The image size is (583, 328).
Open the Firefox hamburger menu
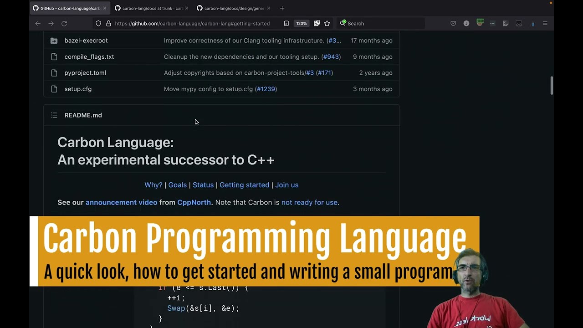pyautogui.click(x=545, y=23)
